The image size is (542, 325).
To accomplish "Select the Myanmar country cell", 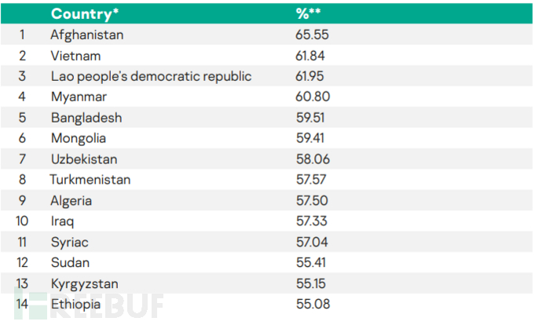I will coord(78,97).
